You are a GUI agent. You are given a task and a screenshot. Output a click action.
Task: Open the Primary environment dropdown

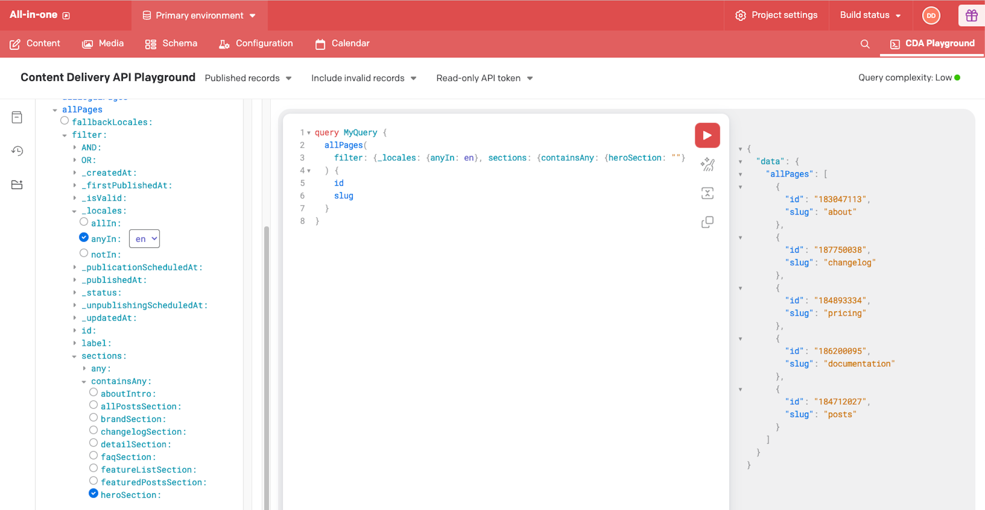click(x=199, y=16)
